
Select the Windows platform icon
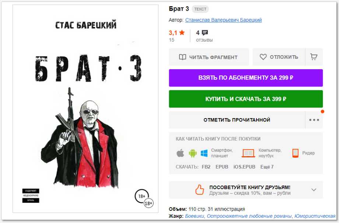pyautogui.click(x=204, y=153)
